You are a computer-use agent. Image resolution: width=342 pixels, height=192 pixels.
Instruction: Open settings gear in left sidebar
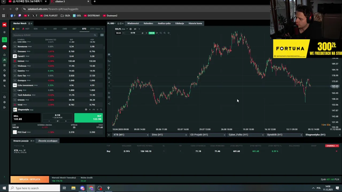tap(4, 102)
